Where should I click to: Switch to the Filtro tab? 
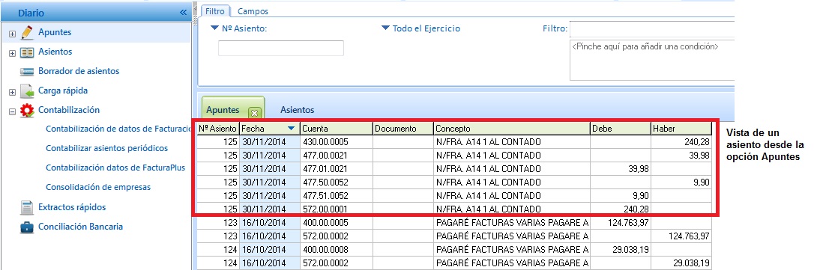[215, 11]
